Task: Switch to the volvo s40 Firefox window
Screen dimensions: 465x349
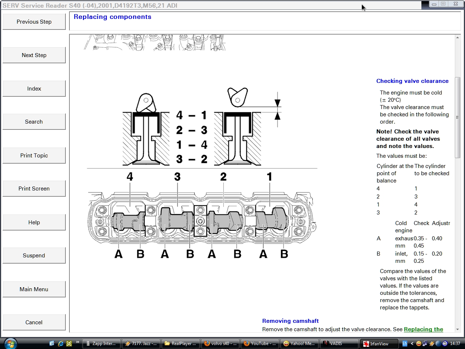Action: [x=220, y=344]
